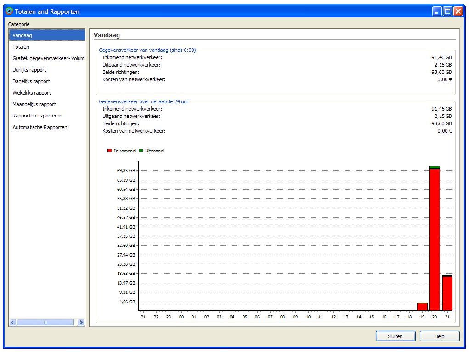
Task: Click the green Uitgaand legend swatch
Action: [x=141, y=151]
